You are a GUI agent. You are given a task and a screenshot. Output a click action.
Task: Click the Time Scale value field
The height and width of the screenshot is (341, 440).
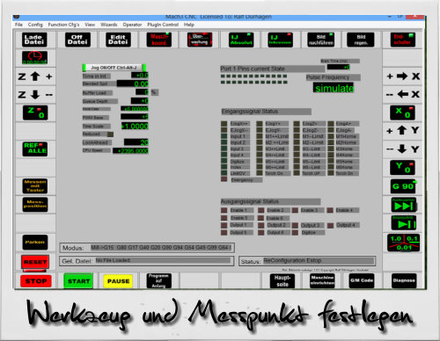point(135,127)
